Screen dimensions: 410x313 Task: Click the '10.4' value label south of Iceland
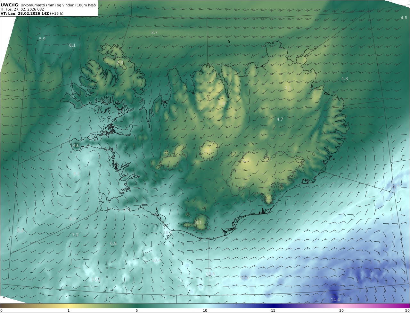pos(156,261)
